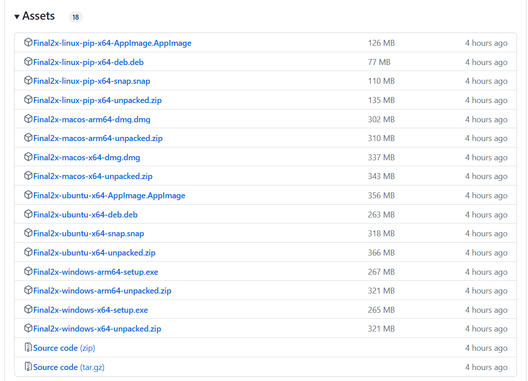Click the package icon beside Final2x-windows-arm64-setup.exe

point(28,272)
